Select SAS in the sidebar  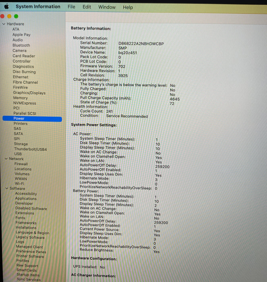(17, 129)
